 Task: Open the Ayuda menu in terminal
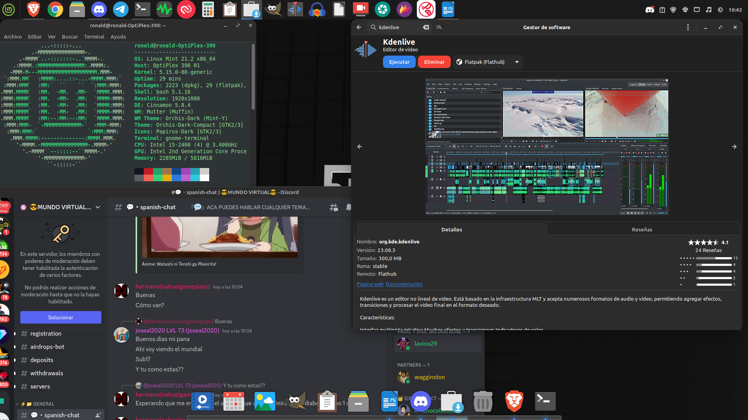tap(118, 37)
